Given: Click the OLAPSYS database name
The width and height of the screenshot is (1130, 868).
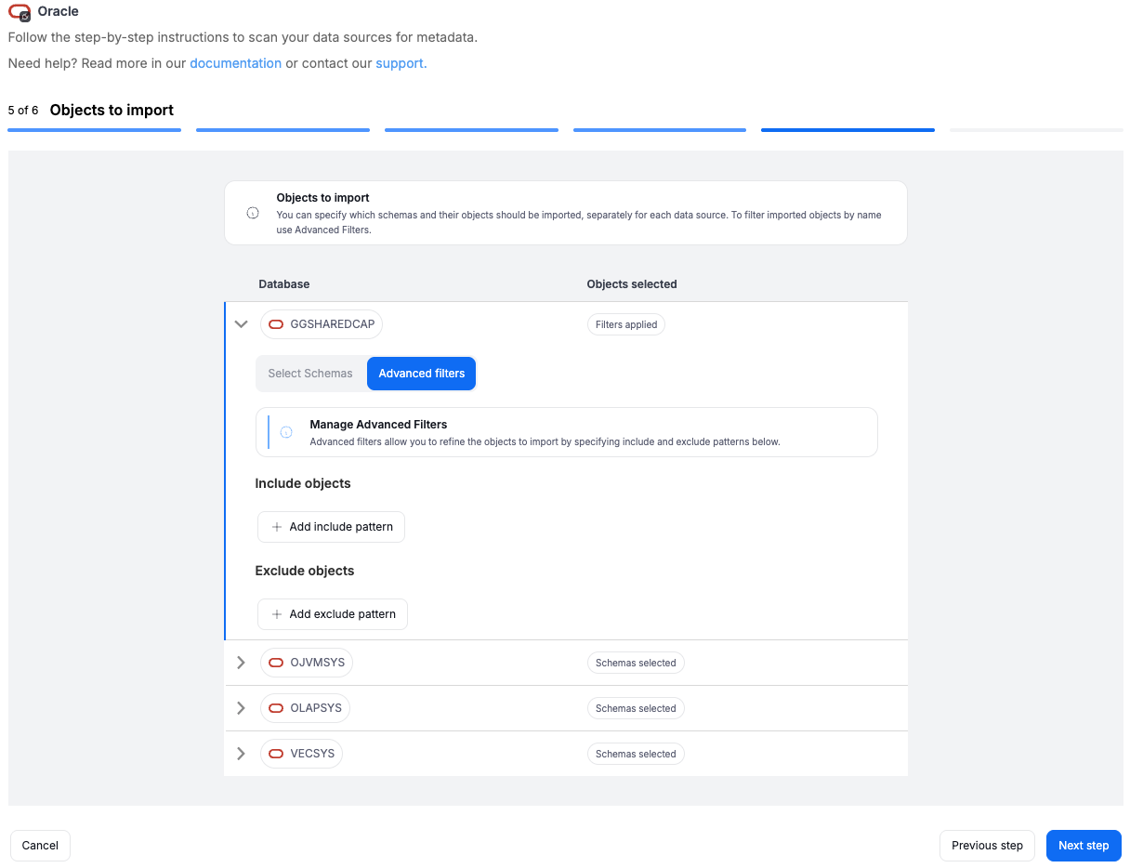Looking at the screenshot, I should (x=316, y=708).
